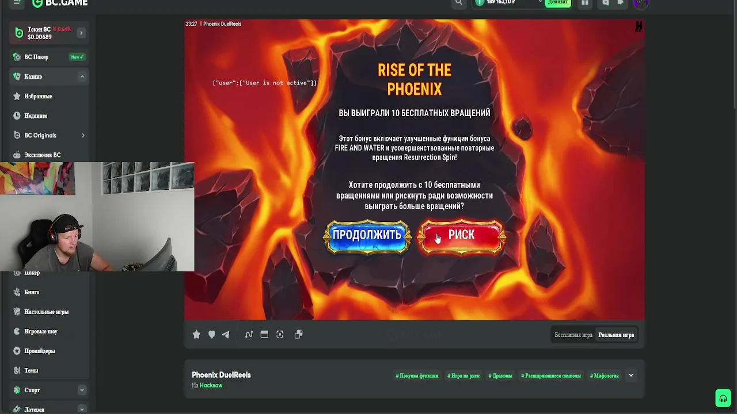Open live support headset button
Screen dimensions: 737x414
tap(723, 398)
